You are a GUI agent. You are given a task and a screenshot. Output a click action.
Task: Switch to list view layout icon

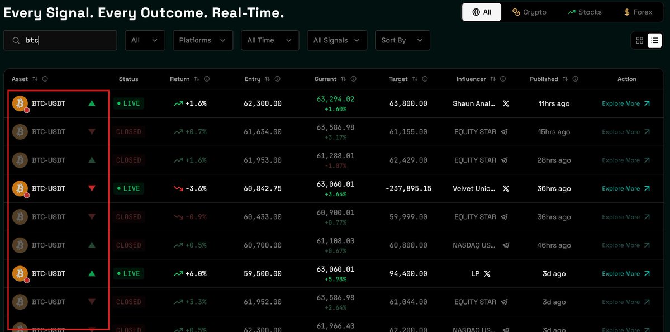click(x=654, y=41)
